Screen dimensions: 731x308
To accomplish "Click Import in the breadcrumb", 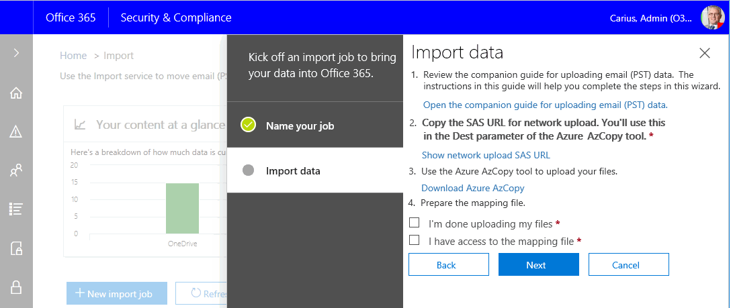I will (118, 56).
